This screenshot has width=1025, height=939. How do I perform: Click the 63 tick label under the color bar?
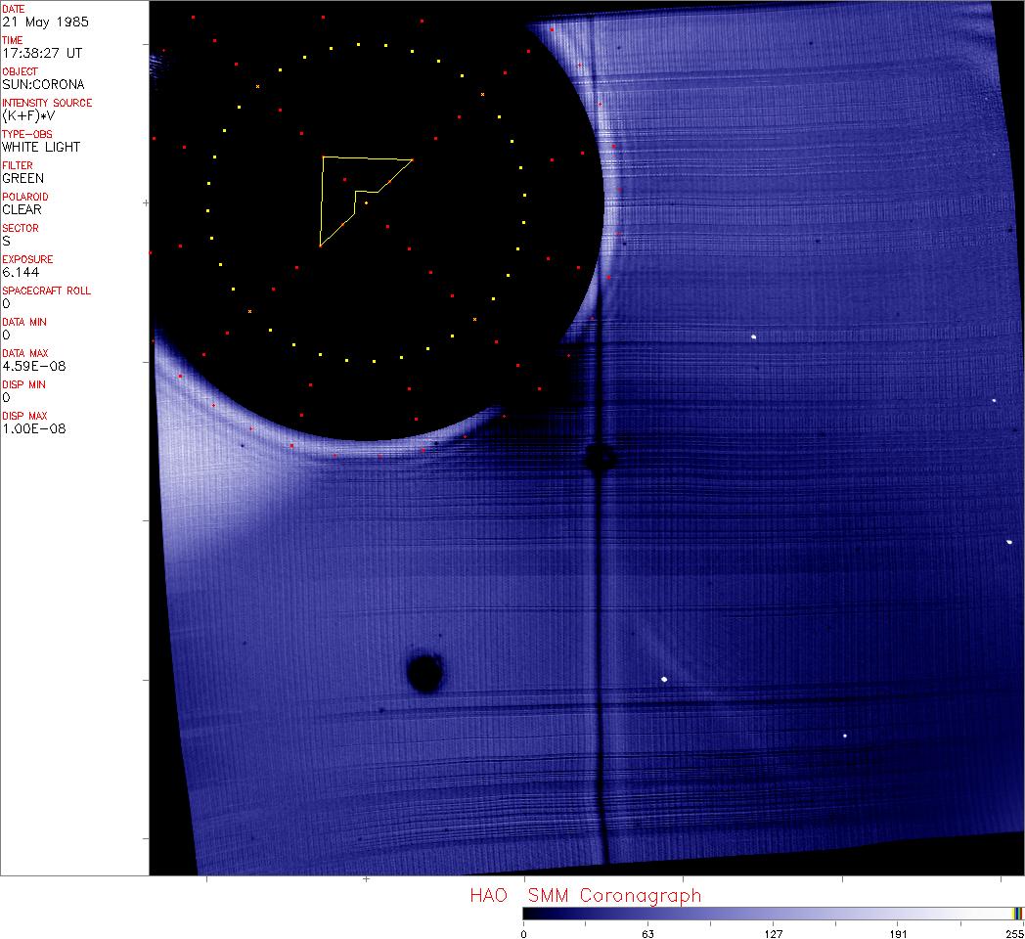(x=647, y=933)
